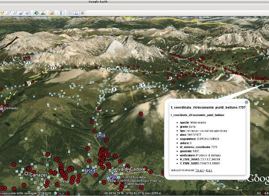Open the planets switcher icon

tap(51, 13)
